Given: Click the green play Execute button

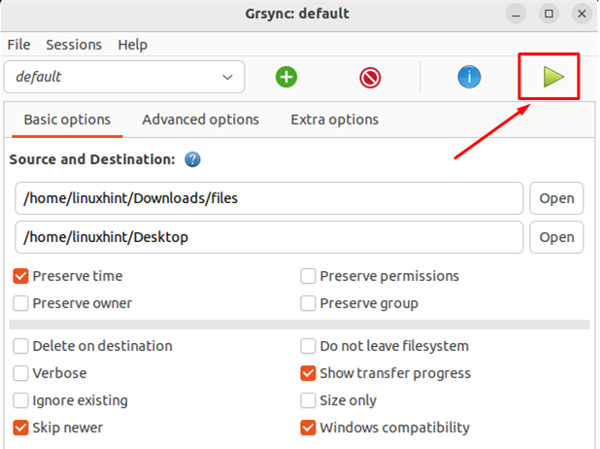Looking at the screenshot, I should point(553,77).
